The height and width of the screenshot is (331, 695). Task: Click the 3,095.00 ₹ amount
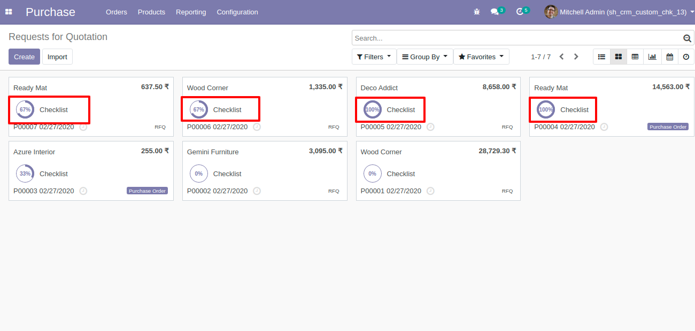(x=326, y=151)
